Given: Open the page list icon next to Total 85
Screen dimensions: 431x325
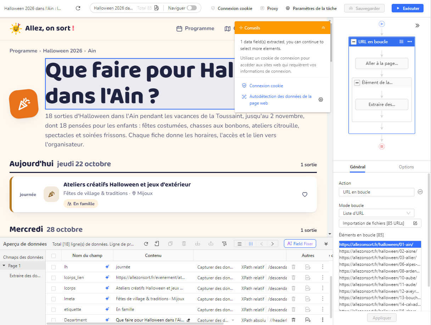Looking at the screenshot, I should [x=156, y=8].
